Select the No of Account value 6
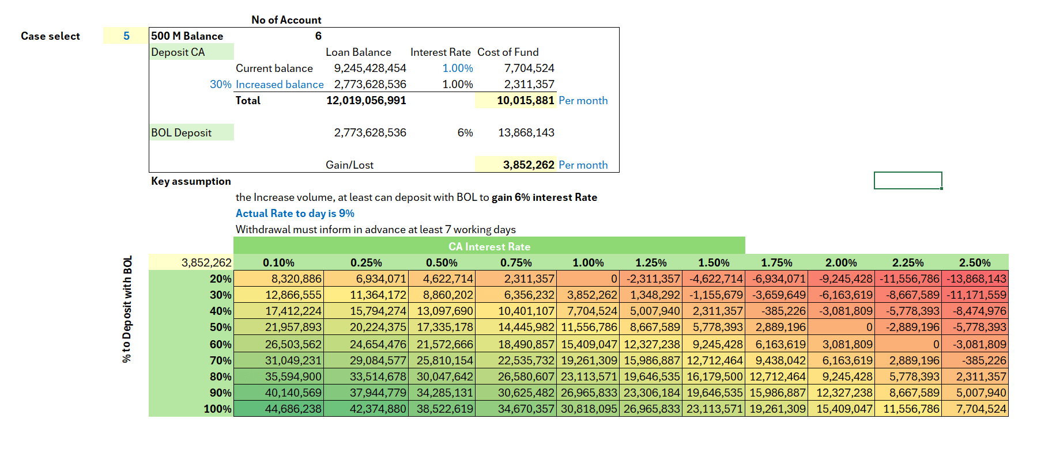 pos(318,36)
